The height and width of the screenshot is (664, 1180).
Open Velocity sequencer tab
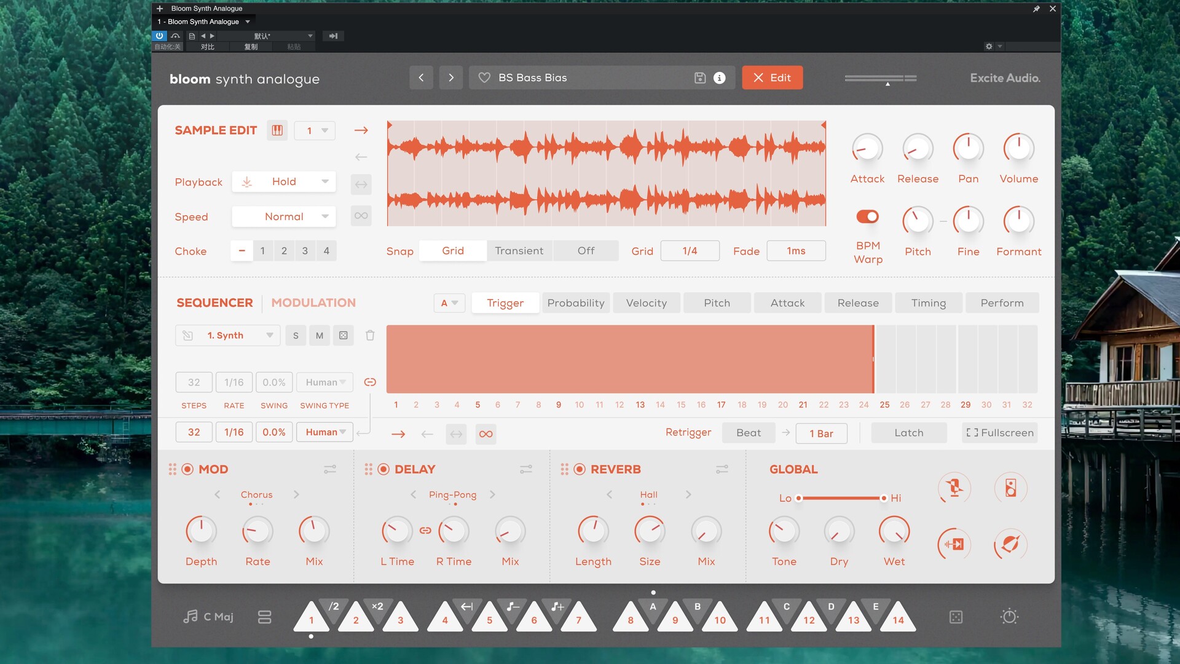coord(647,302)
